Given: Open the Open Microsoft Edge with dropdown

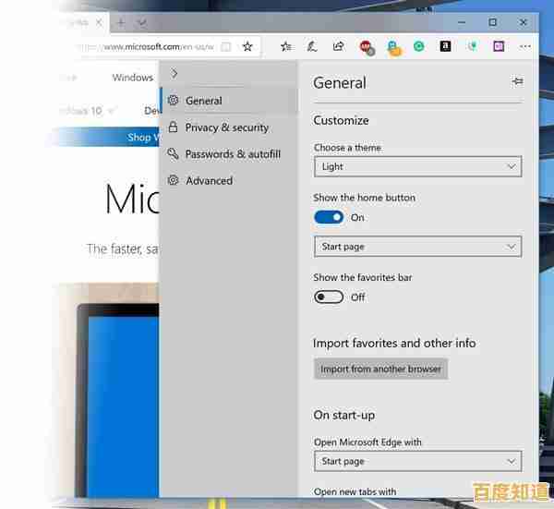Looking at the screenshot, I should click(417, 461).
